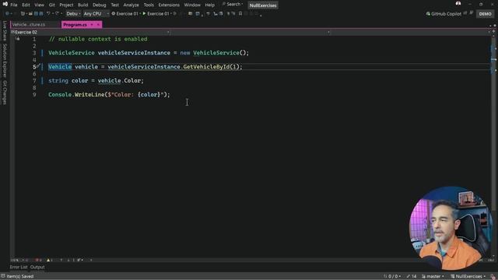Open the Git Changes side tab
Screen dimensions: 498x280
5,93
